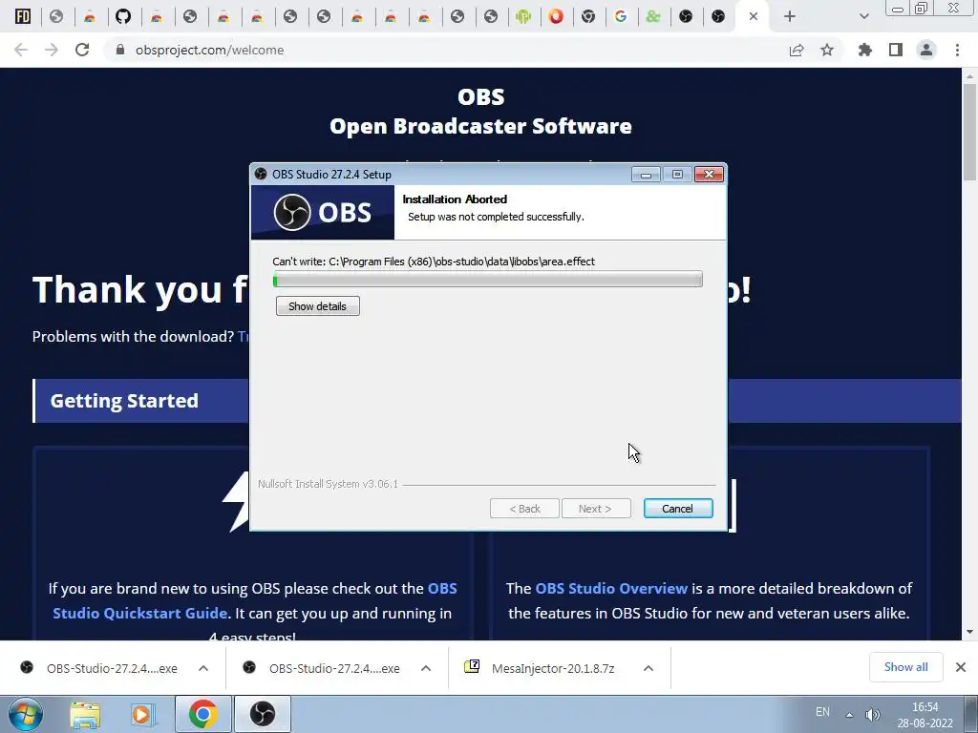The image size is (978, 733).
Task: Expand options for MesaInjector download
Action: point(648,668)
